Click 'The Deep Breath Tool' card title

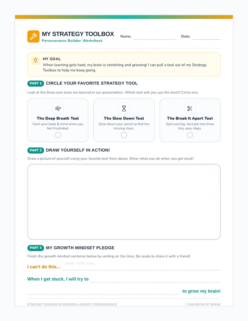(58, 118)
